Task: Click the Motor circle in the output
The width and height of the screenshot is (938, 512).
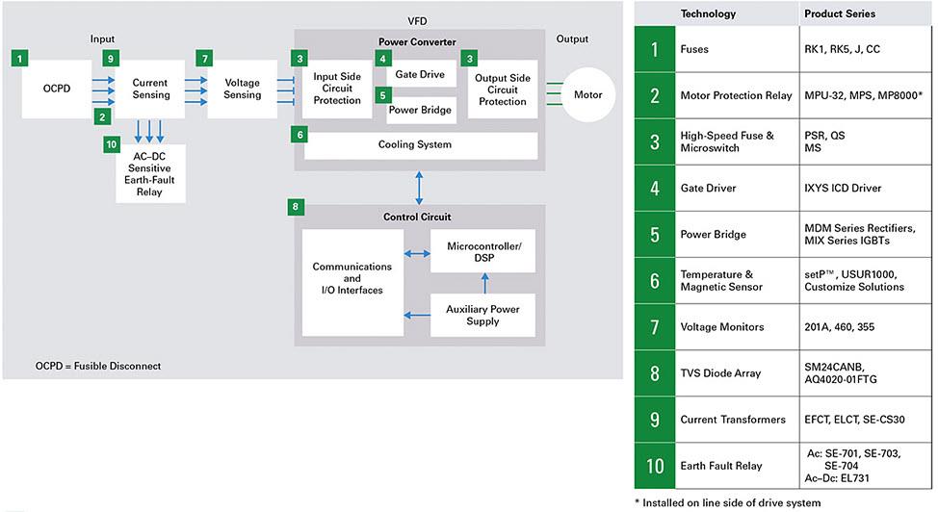Action: [x=587, y=95]
